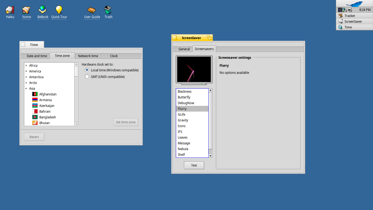Click the down arrow of time zone scrollbar
373x210 pixels.
76,124
